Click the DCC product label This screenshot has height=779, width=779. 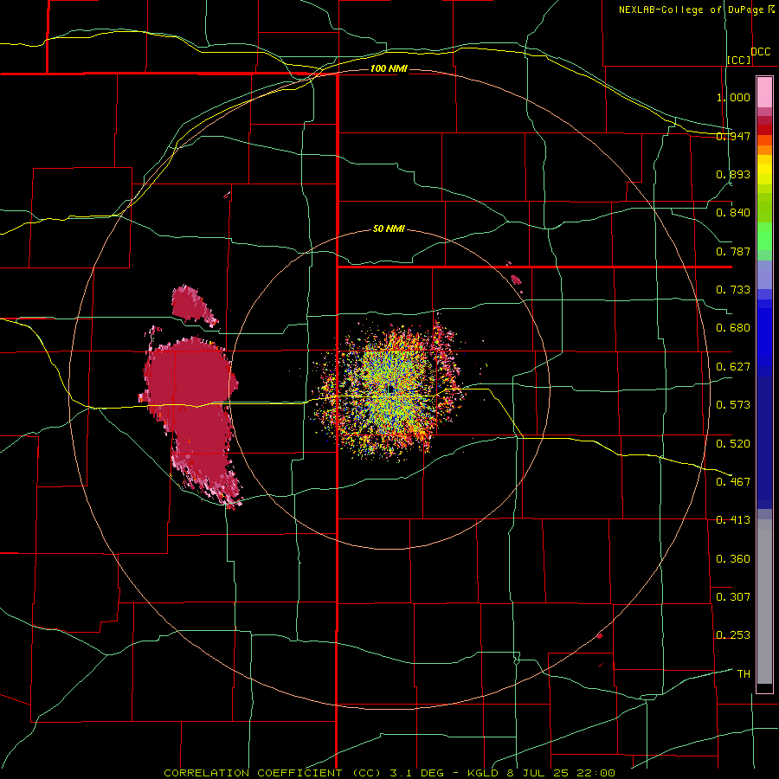point(760,52)
